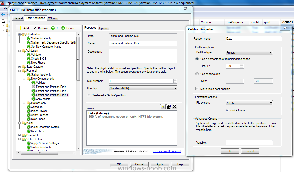Click the Variable input field

[249, 143]
